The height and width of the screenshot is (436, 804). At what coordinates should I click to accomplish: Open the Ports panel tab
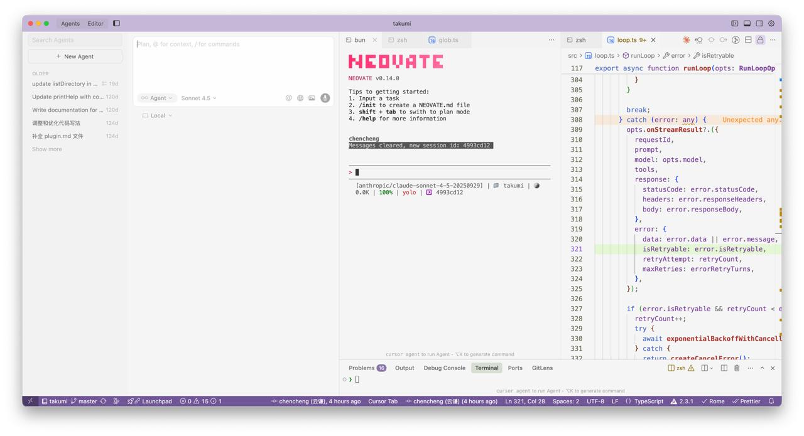tap(515, 368)
